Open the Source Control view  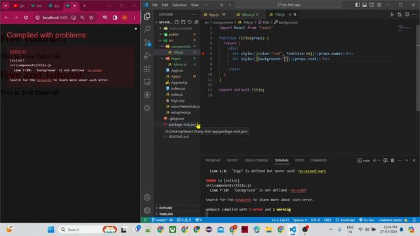pyautogui.click(x=147, y=43)
